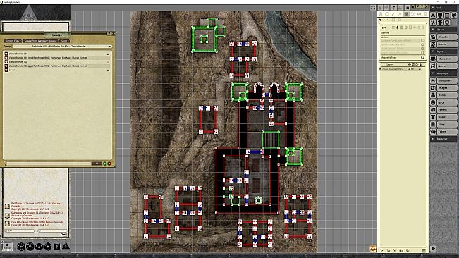Toggle the second Actions row circle option
This screenshot has width=459, height=258.
(422, 44)
